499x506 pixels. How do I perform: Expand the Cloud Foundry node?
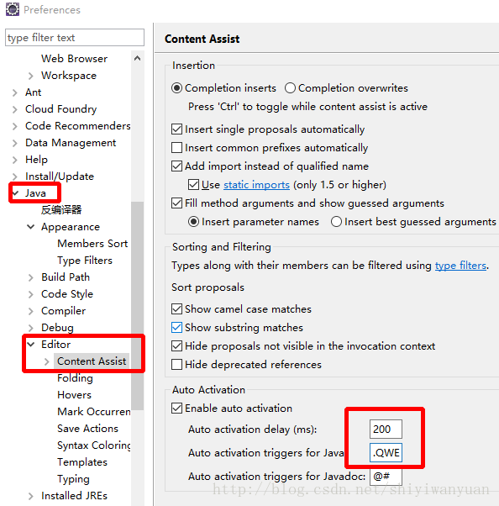14,109
